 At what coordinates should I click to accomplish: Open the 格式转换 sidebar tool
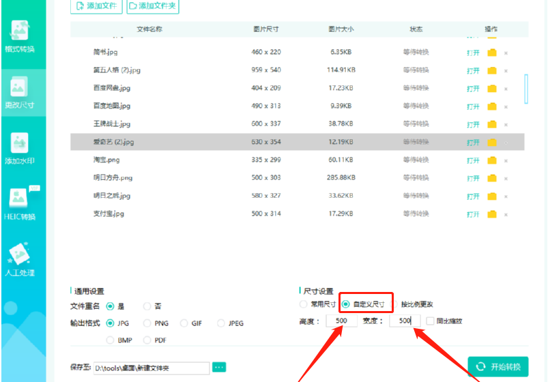20,36
